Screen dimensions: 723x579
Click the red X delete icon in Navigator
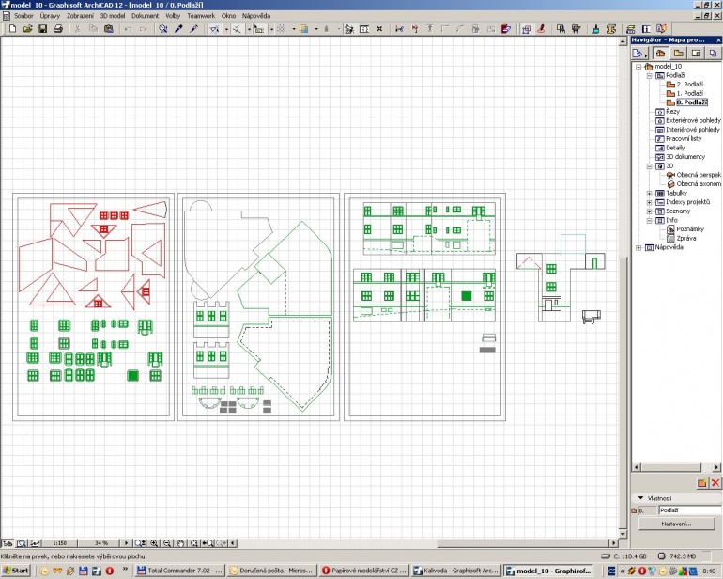tap(715, 483)
